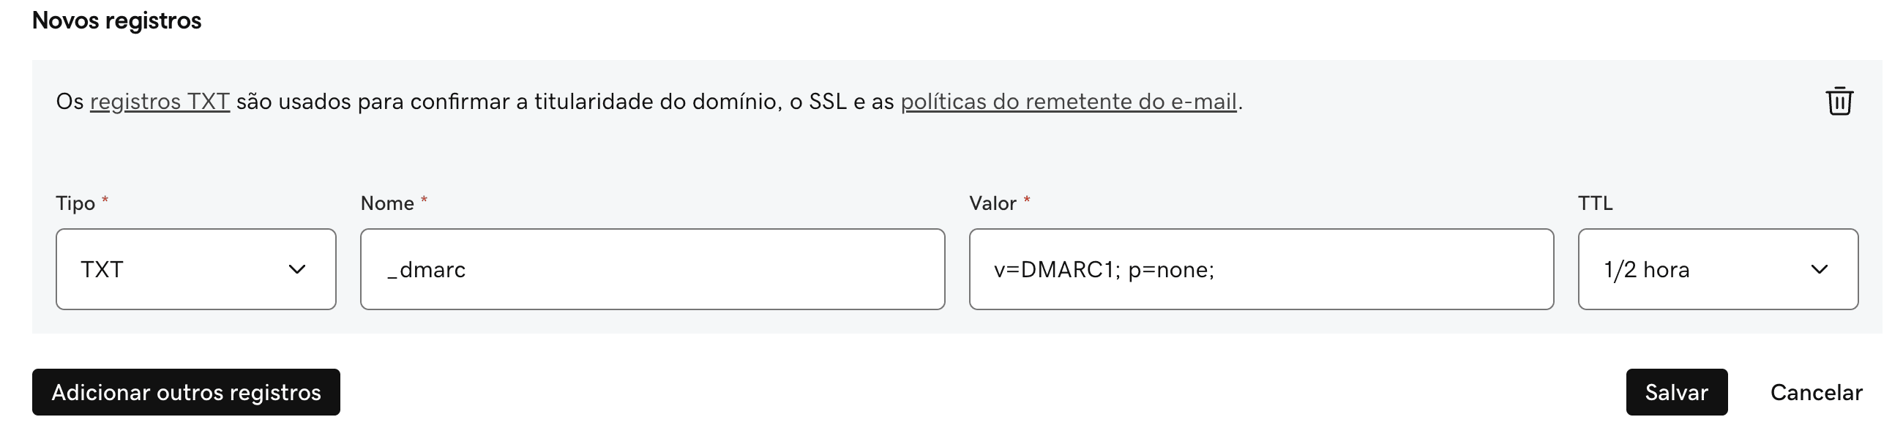Click the TTL column label
Viewport: 1903px width, 436px height.
1595,204
